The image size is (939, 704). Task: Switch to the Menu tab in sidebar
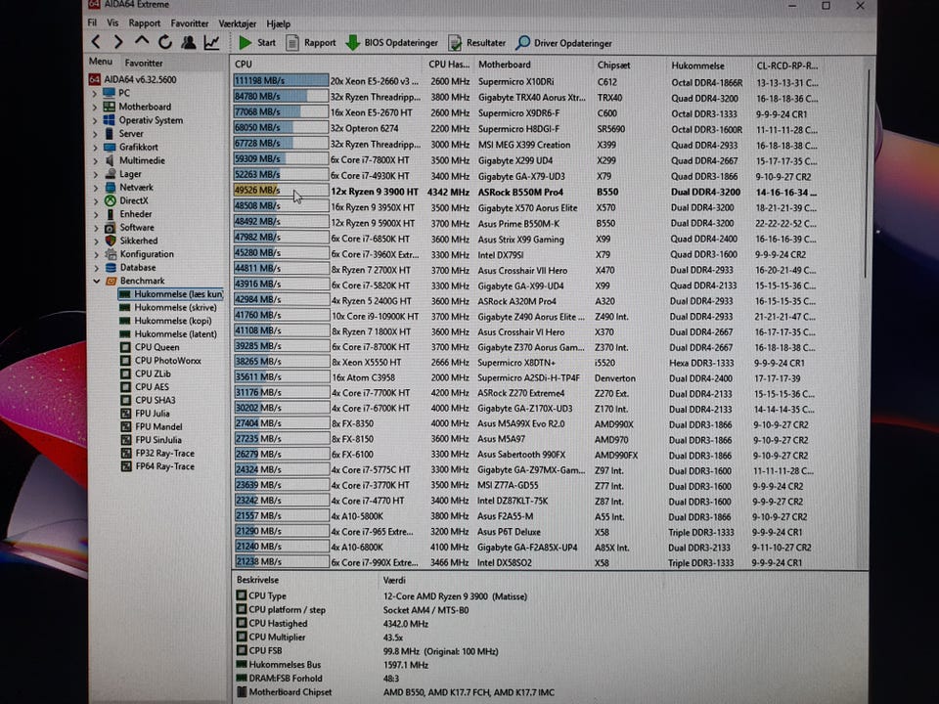click(101, 62)
